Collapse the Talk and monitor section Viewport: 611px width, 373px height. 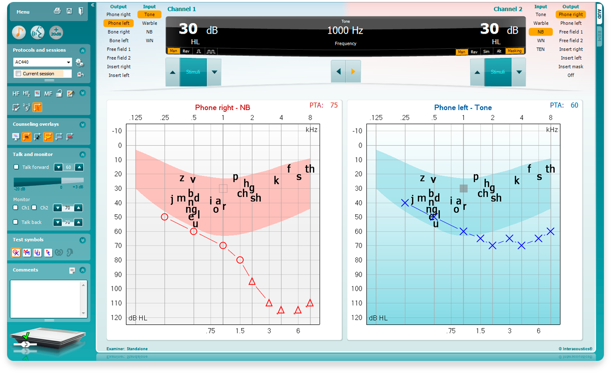82,155
